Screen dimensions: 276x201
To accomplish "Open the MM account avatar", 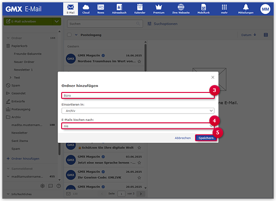I will point(265,9).
